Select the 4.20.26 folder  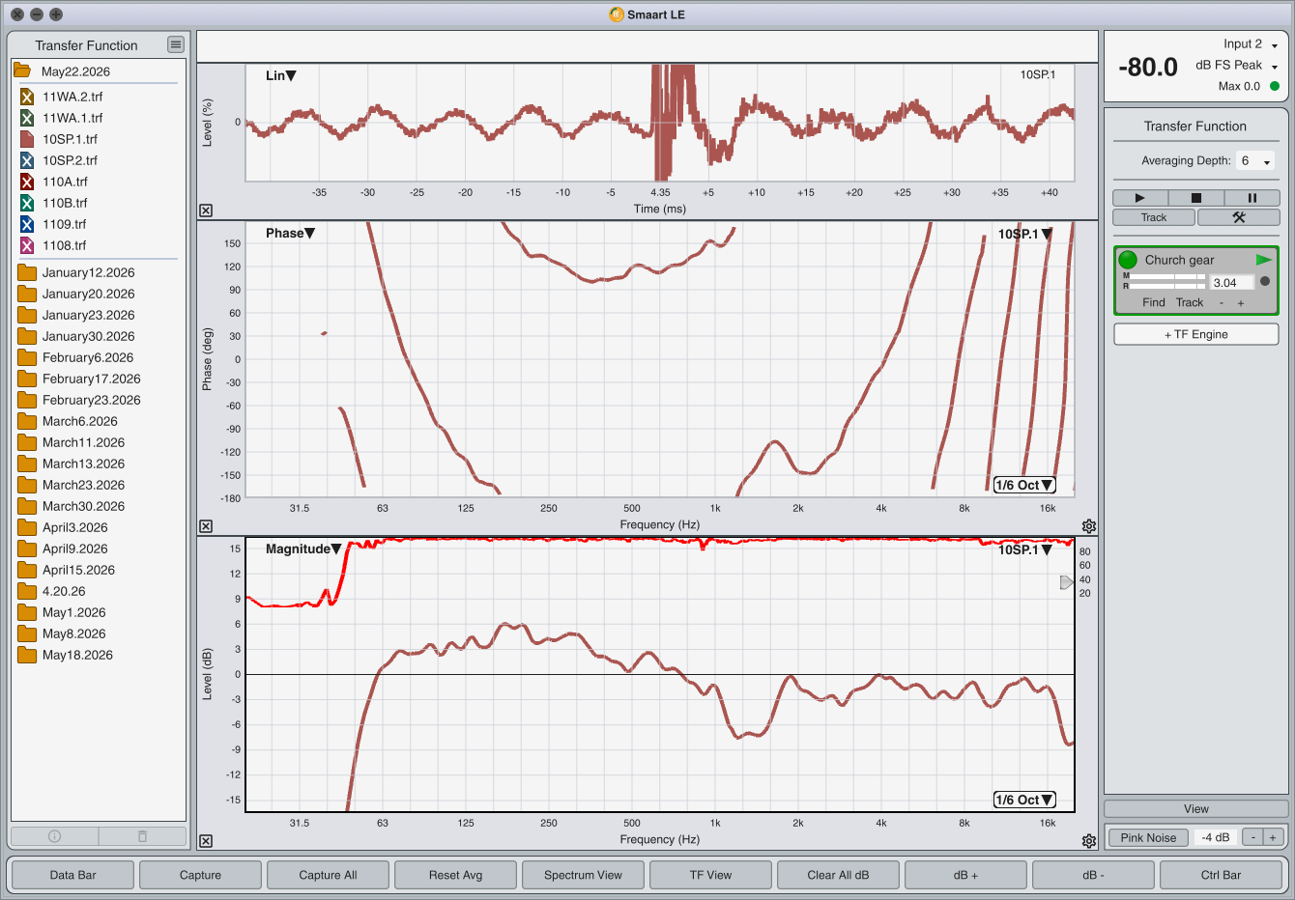64,591
